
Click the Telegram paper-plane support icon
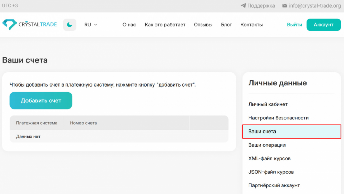(x=243, y=6)
